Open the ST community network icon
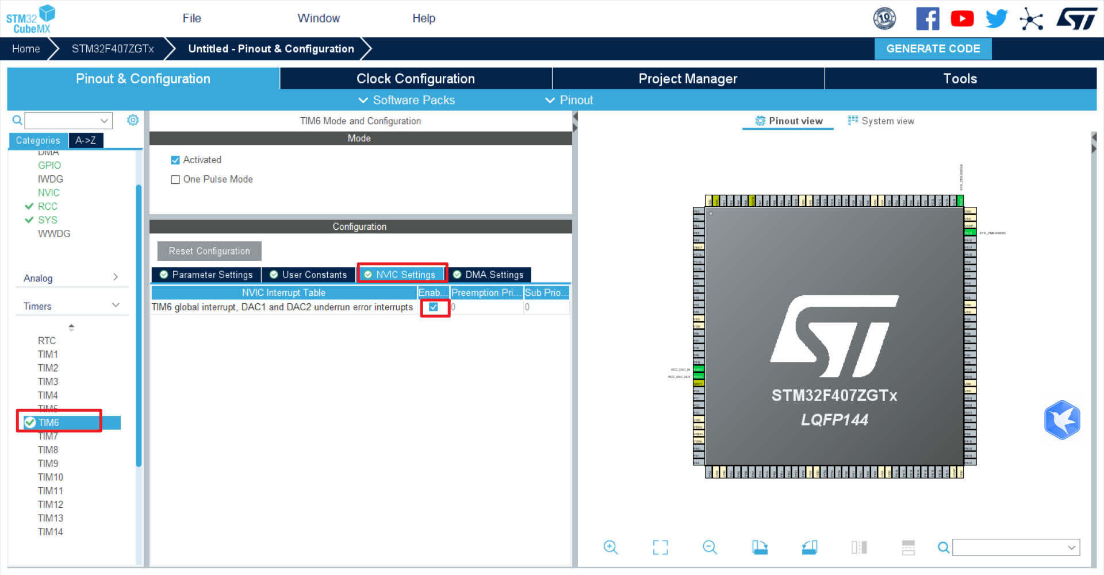Viewport: 1104px width, 575px height. (x=1031, y=19)
